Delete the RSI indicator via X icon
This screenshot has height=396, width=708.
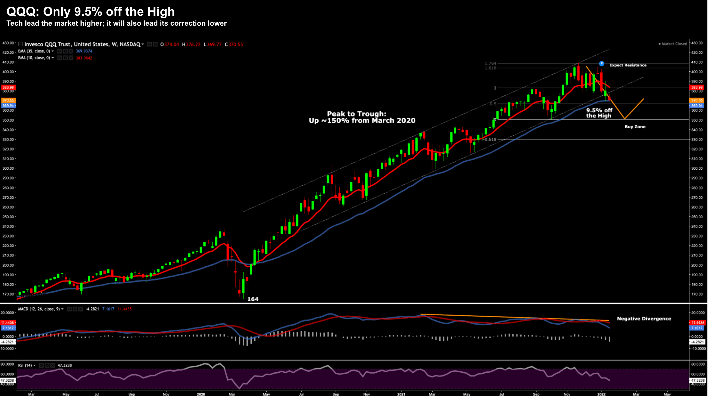(x=52, y=365)
